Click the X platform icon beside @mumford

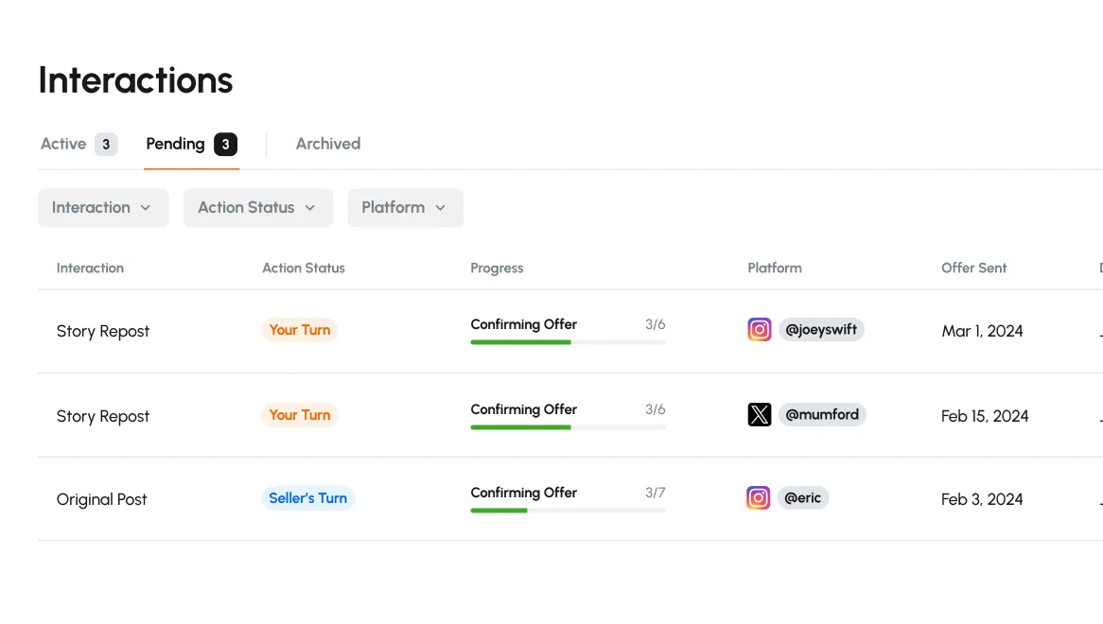coord(760,415)
